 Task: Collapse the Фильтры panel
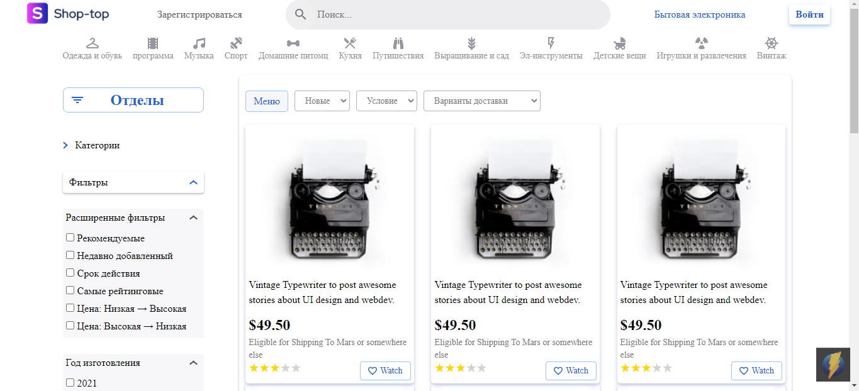[x=193, y=182]
